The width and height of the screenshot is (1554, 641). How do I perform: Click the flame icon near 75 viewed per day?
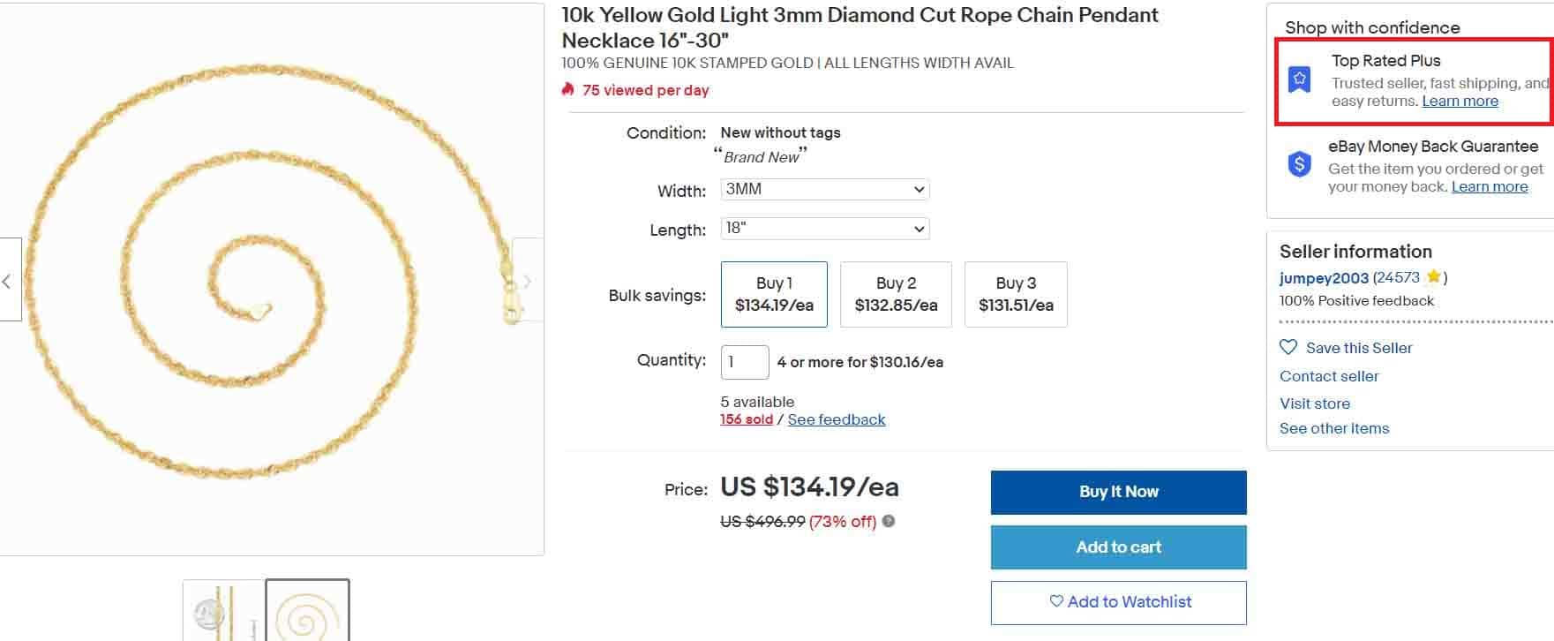568,89
